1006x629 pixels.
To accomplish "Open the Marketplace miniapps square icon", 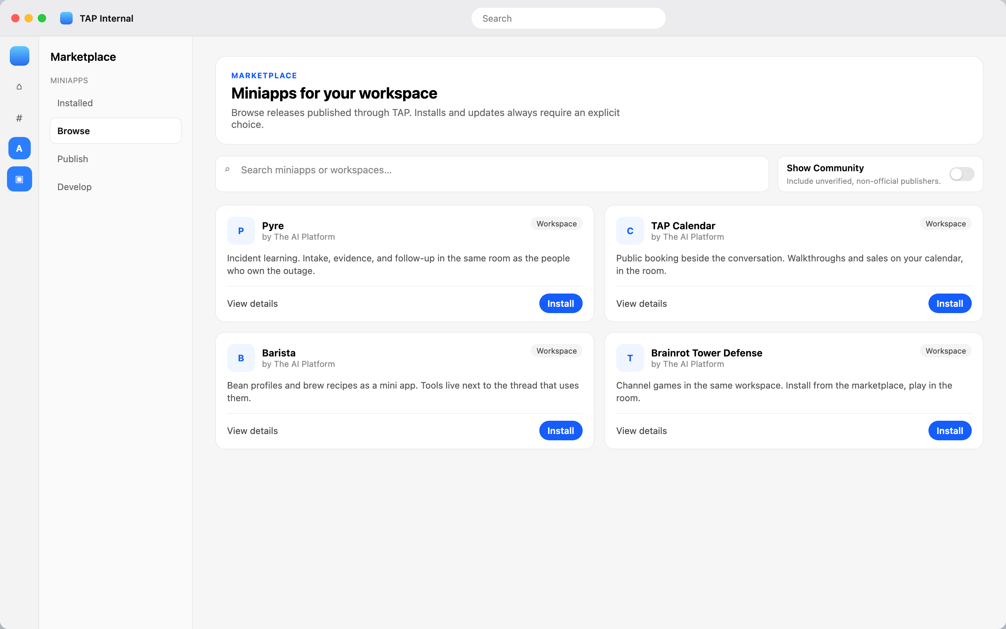I will [x=20, y=179].
